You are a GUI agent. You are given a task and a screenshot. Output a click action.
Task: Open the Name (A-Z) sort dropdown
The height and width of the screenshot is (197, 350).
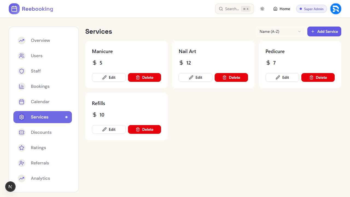tap(280, 31)
